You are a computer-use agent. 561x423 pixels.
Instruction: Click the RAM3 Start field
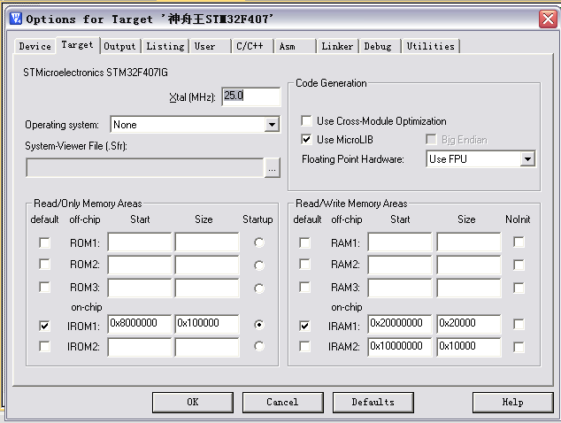click(x=400, y=288)
